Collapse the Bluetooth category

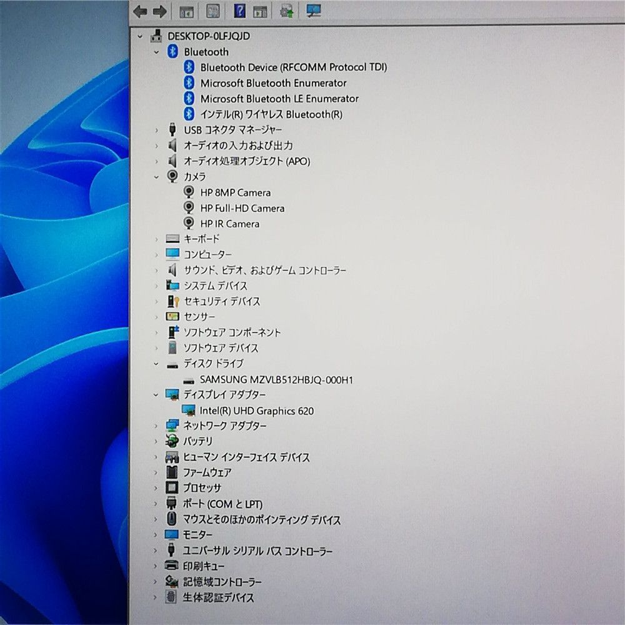(156, 52)
